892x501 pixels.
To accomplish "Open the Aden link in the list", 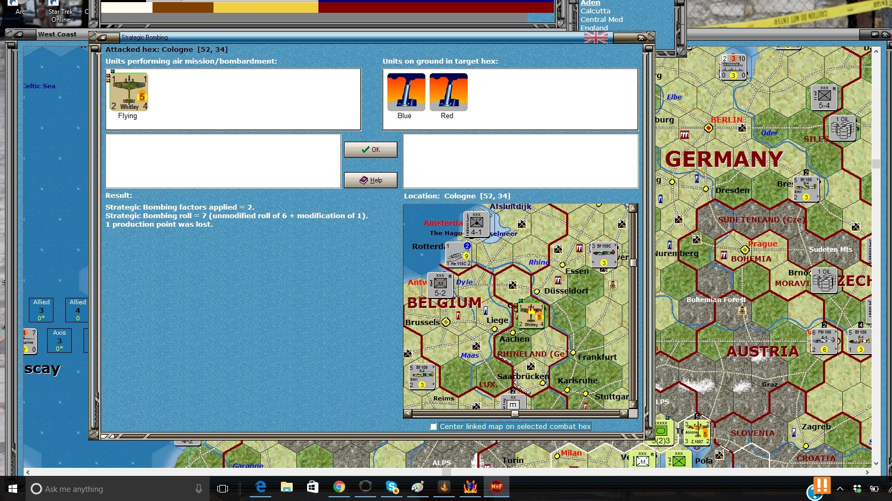I will 590,3.
